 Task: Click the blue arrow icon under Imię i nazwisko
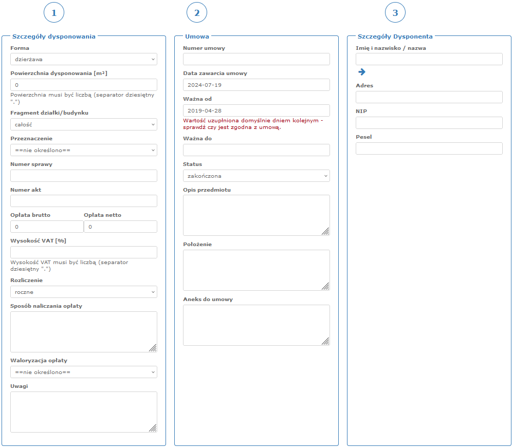[x=361, y=72]
